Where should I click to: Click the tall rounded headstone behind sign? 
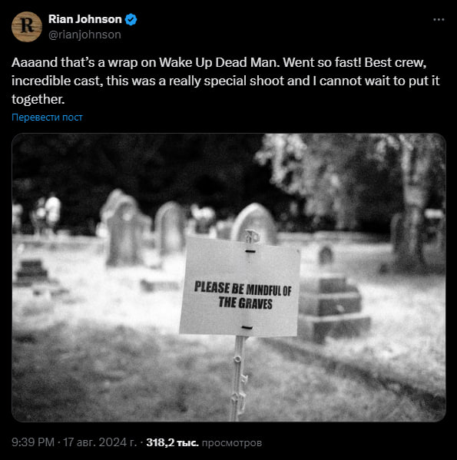(254, 223)
